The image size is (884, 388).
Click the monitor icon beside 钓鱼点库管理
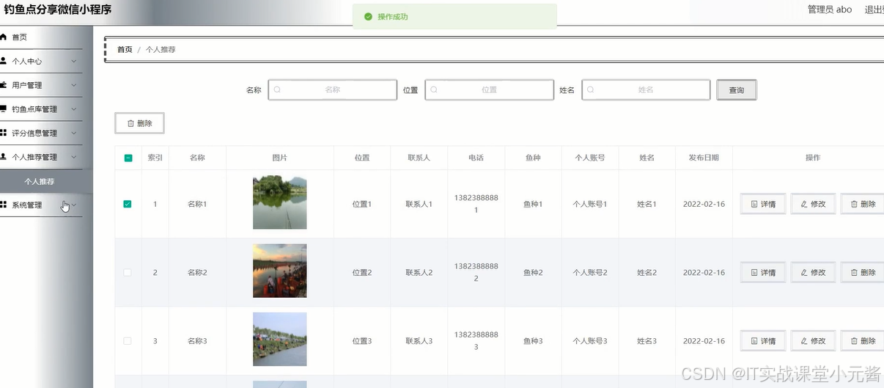(4, 109)
